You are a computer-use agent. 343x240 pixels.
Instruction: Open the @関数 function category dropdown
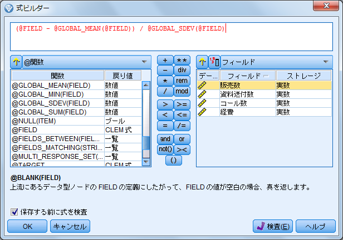coord(87,62)
